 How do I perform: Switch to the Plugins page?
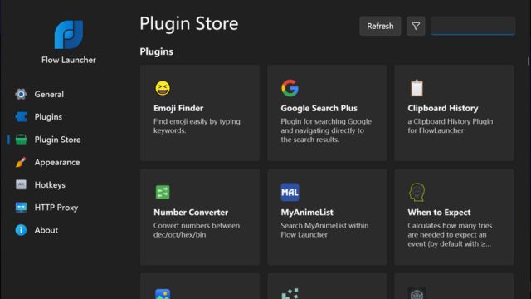pos(48,117)
